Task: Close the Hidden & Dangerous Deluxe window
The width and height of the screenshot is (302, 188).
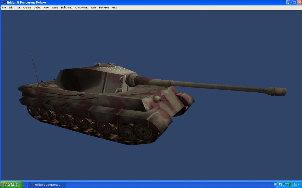Action: (x=300, y=2)
